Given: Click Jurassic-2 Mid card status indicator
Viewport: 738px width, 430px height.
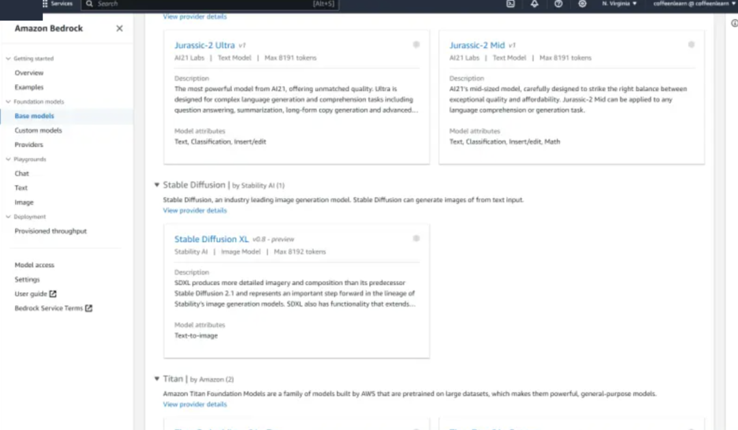Looking at the screenshot, I should point(691,44).
